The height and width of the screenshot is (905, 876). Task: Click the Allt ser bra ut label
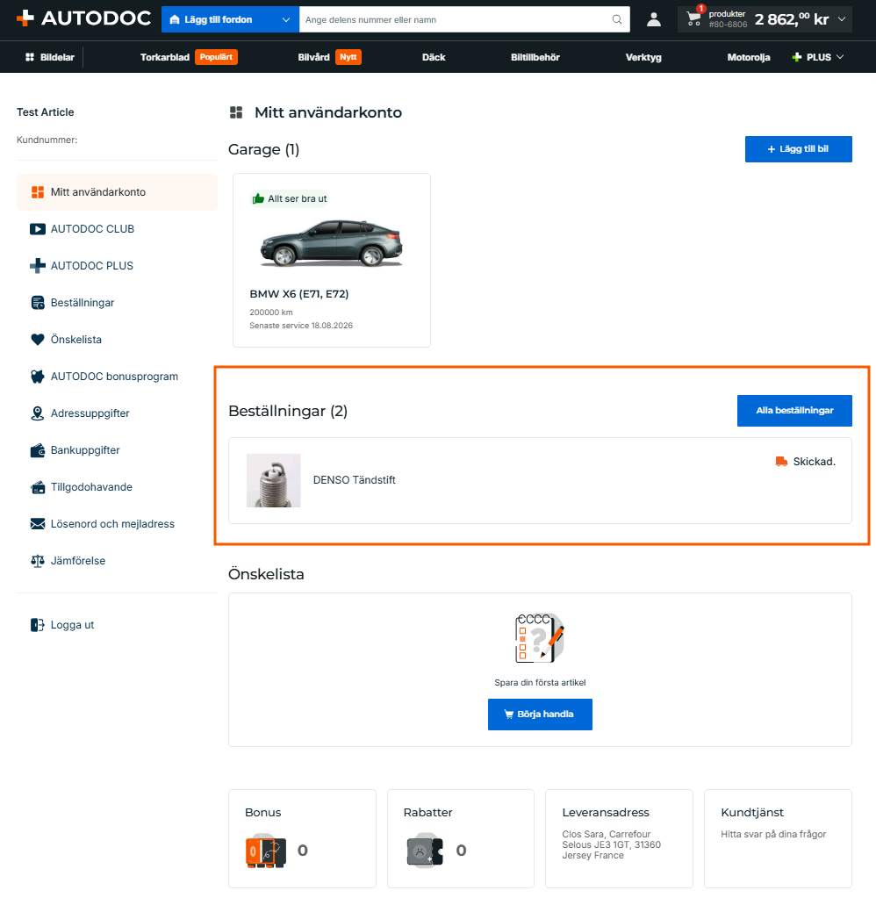[x=298, y=198]
